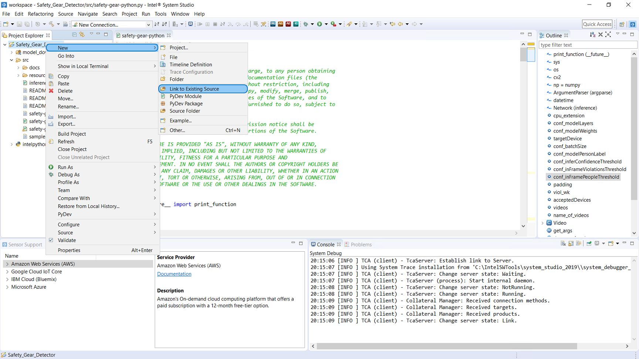The height and width of the screenshot is (359, 639).
Task: Click the orange Am analyzer icon
Action: (x=280, y=24)
